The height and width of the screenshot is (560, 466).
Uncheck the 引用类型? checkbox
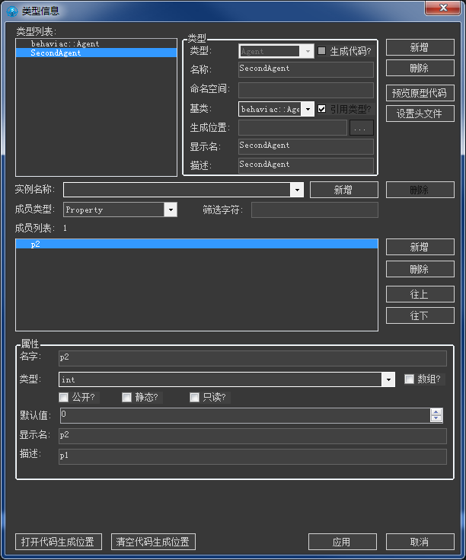point(321,109)
